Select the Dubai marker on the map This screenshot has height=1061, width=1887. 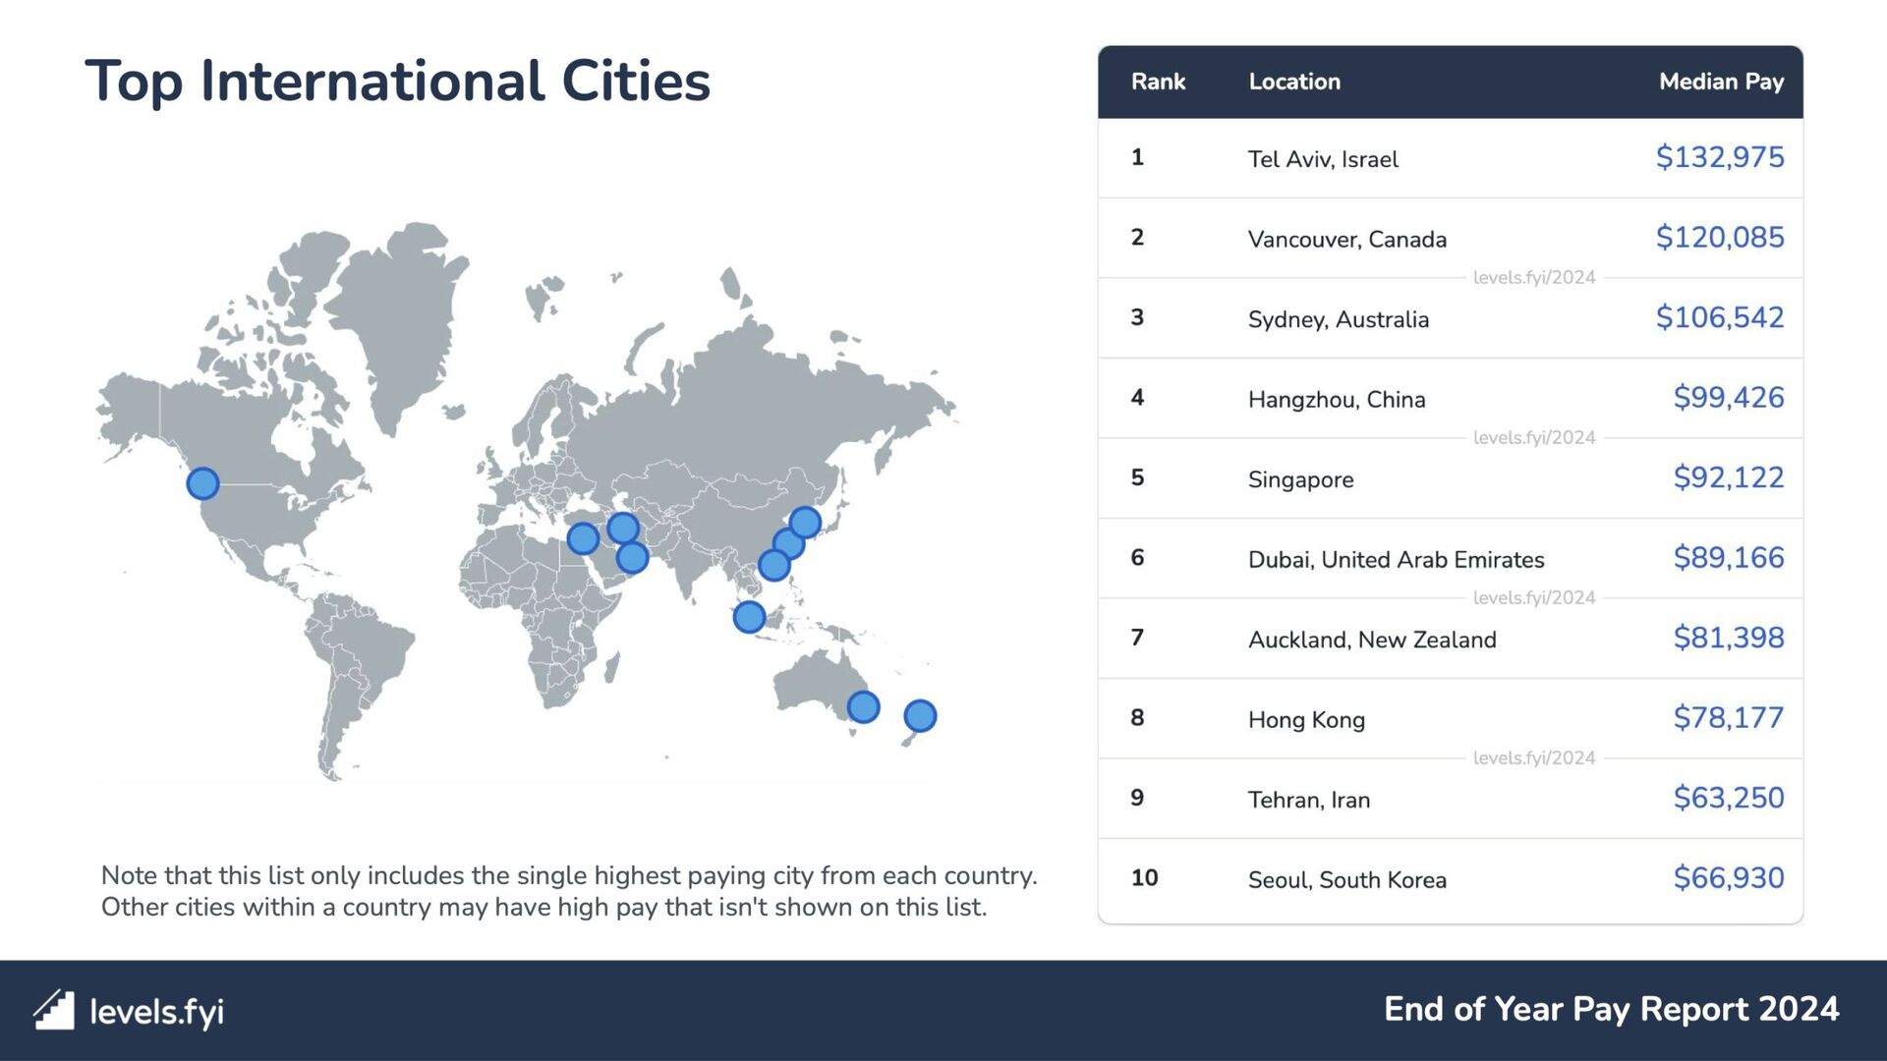point(632,558)
